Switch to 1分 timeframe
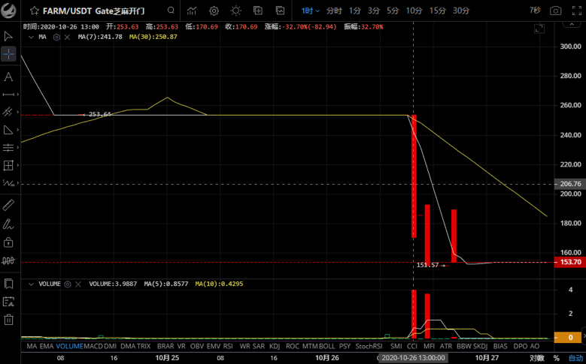The width and height of the screenshot is (586, 364). click(x=355, y=11)
